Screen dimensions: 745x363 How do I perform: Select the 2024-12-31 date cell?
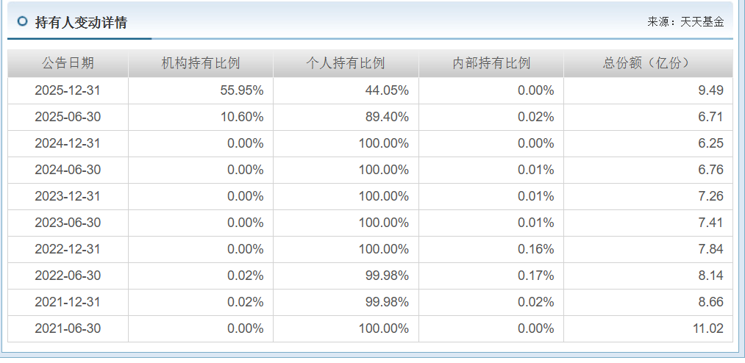point(68,144)
